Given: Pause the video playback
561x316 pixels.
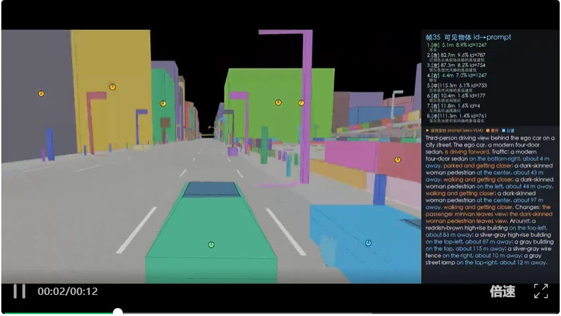Looking at the screenshot, I should [19, 292].
